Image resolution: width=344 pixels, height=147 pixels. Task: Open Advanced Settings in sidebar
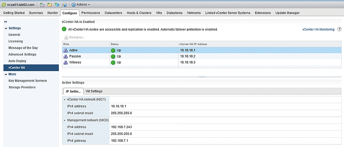coord(22,54)
